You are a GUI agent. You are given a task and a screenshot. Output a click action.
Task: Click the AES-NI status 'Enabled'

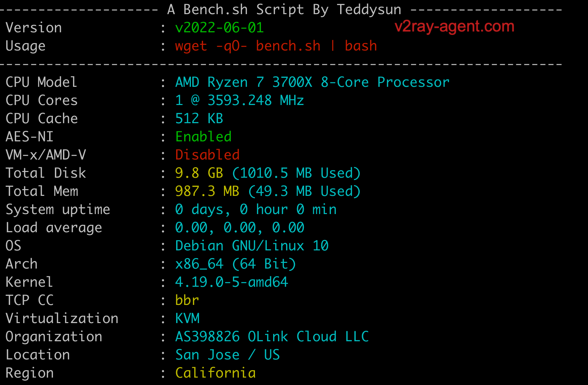(203, 137)
